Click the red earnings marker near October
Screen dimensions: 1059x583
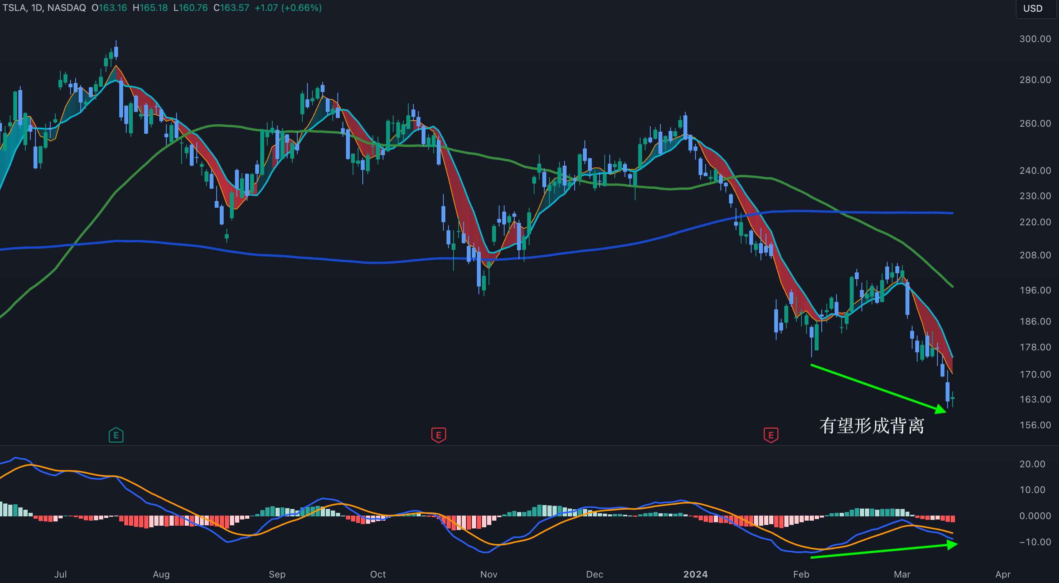coord(438,435)
